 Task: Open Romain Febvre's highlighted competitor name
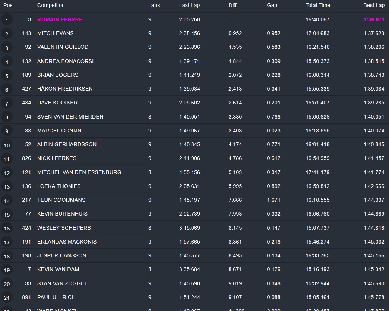pos(60,19)
